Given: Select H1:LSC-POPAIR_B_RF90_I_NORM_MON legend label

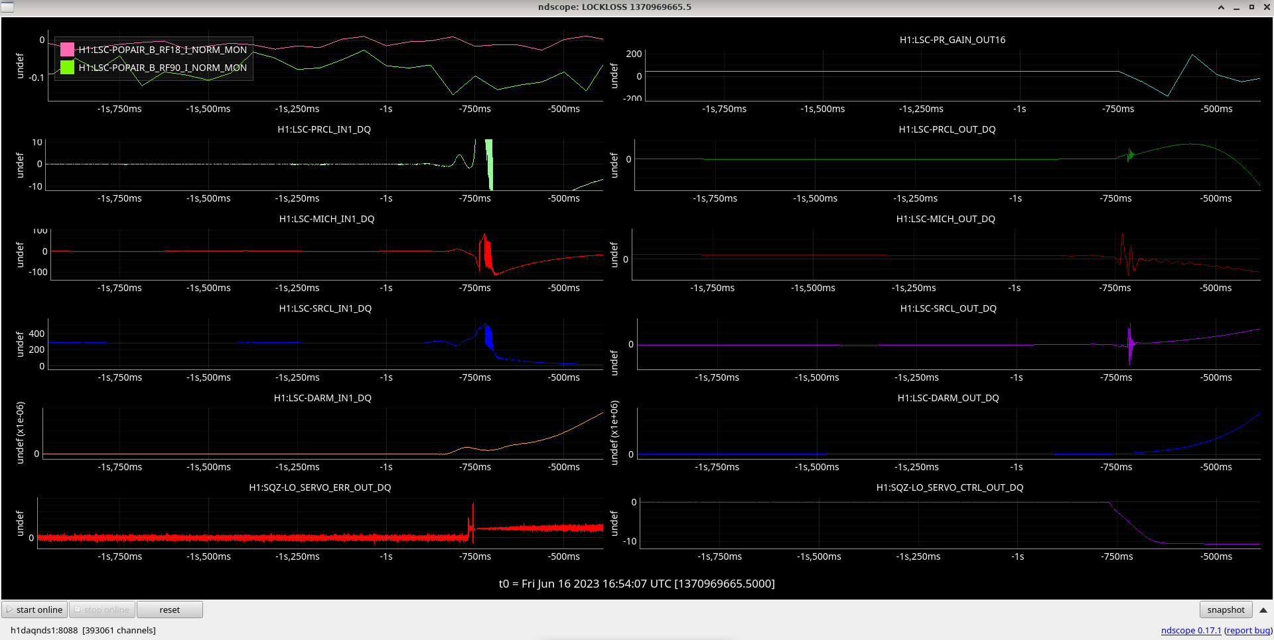Looking at the screenshot, I should (163, 68).
